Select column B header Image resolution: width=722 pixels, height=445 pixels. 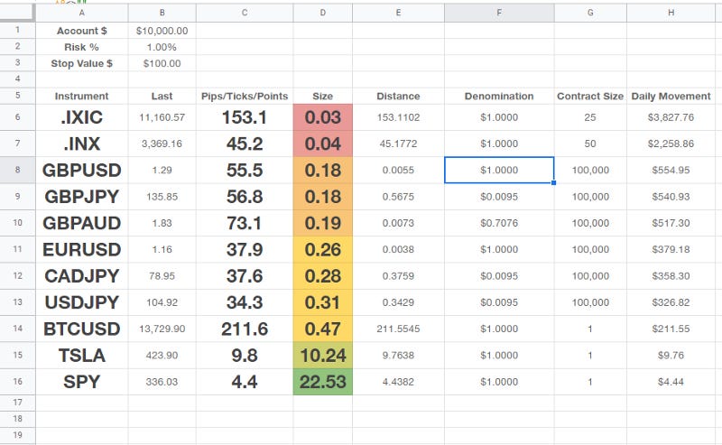click(x=162, y=13)
